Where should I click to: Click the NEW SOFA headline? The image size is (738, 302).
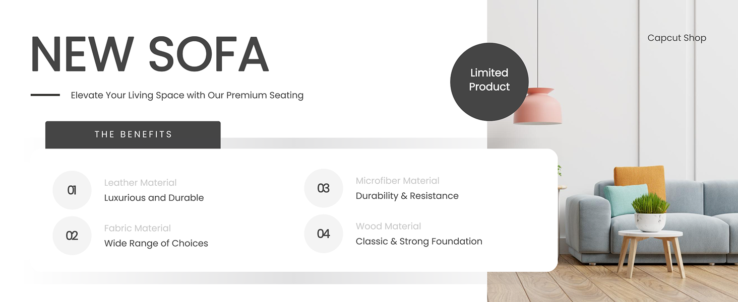click(150, 54)
